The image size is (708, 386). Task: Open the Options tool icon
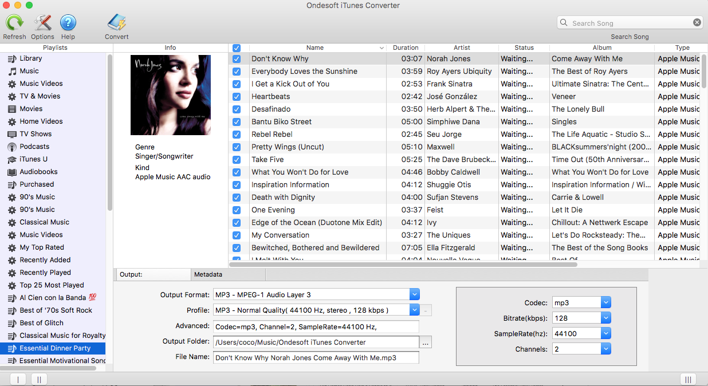pyautogui.click(x=43, y=23)
